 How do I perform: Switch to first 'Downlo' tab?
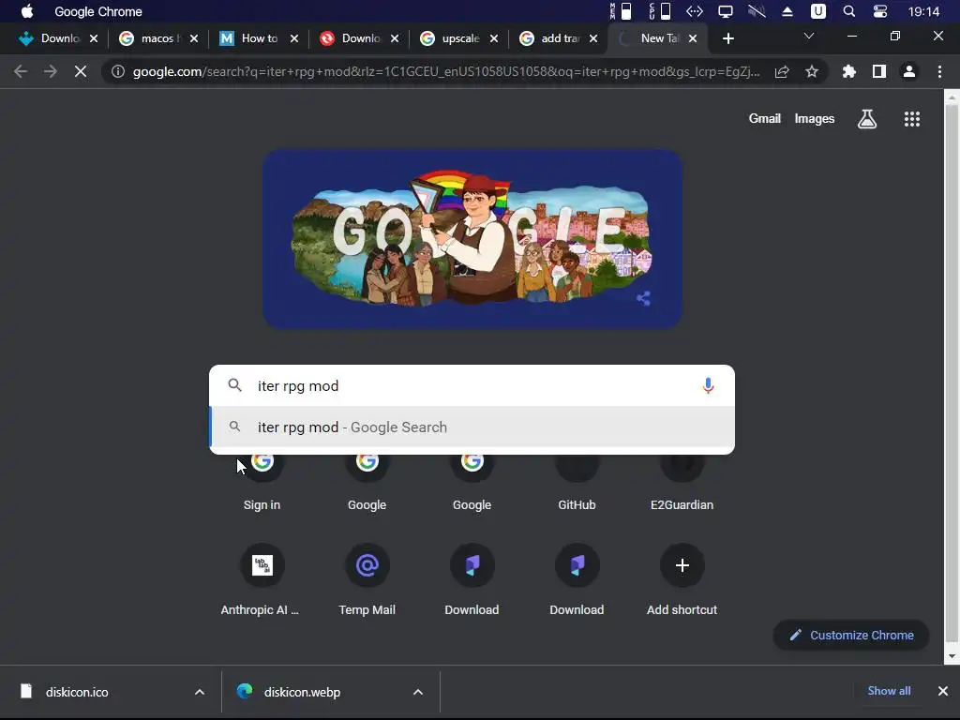[58, 38]
